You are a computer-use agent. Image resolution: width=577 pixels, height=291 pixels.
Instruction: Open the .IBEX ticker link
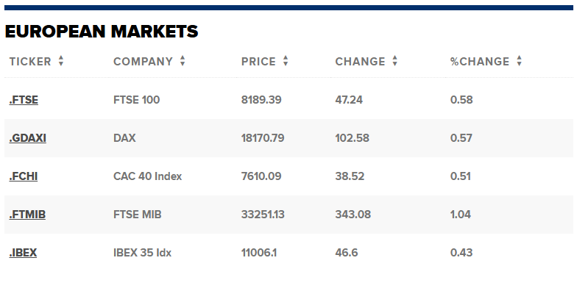coord(23,253)
